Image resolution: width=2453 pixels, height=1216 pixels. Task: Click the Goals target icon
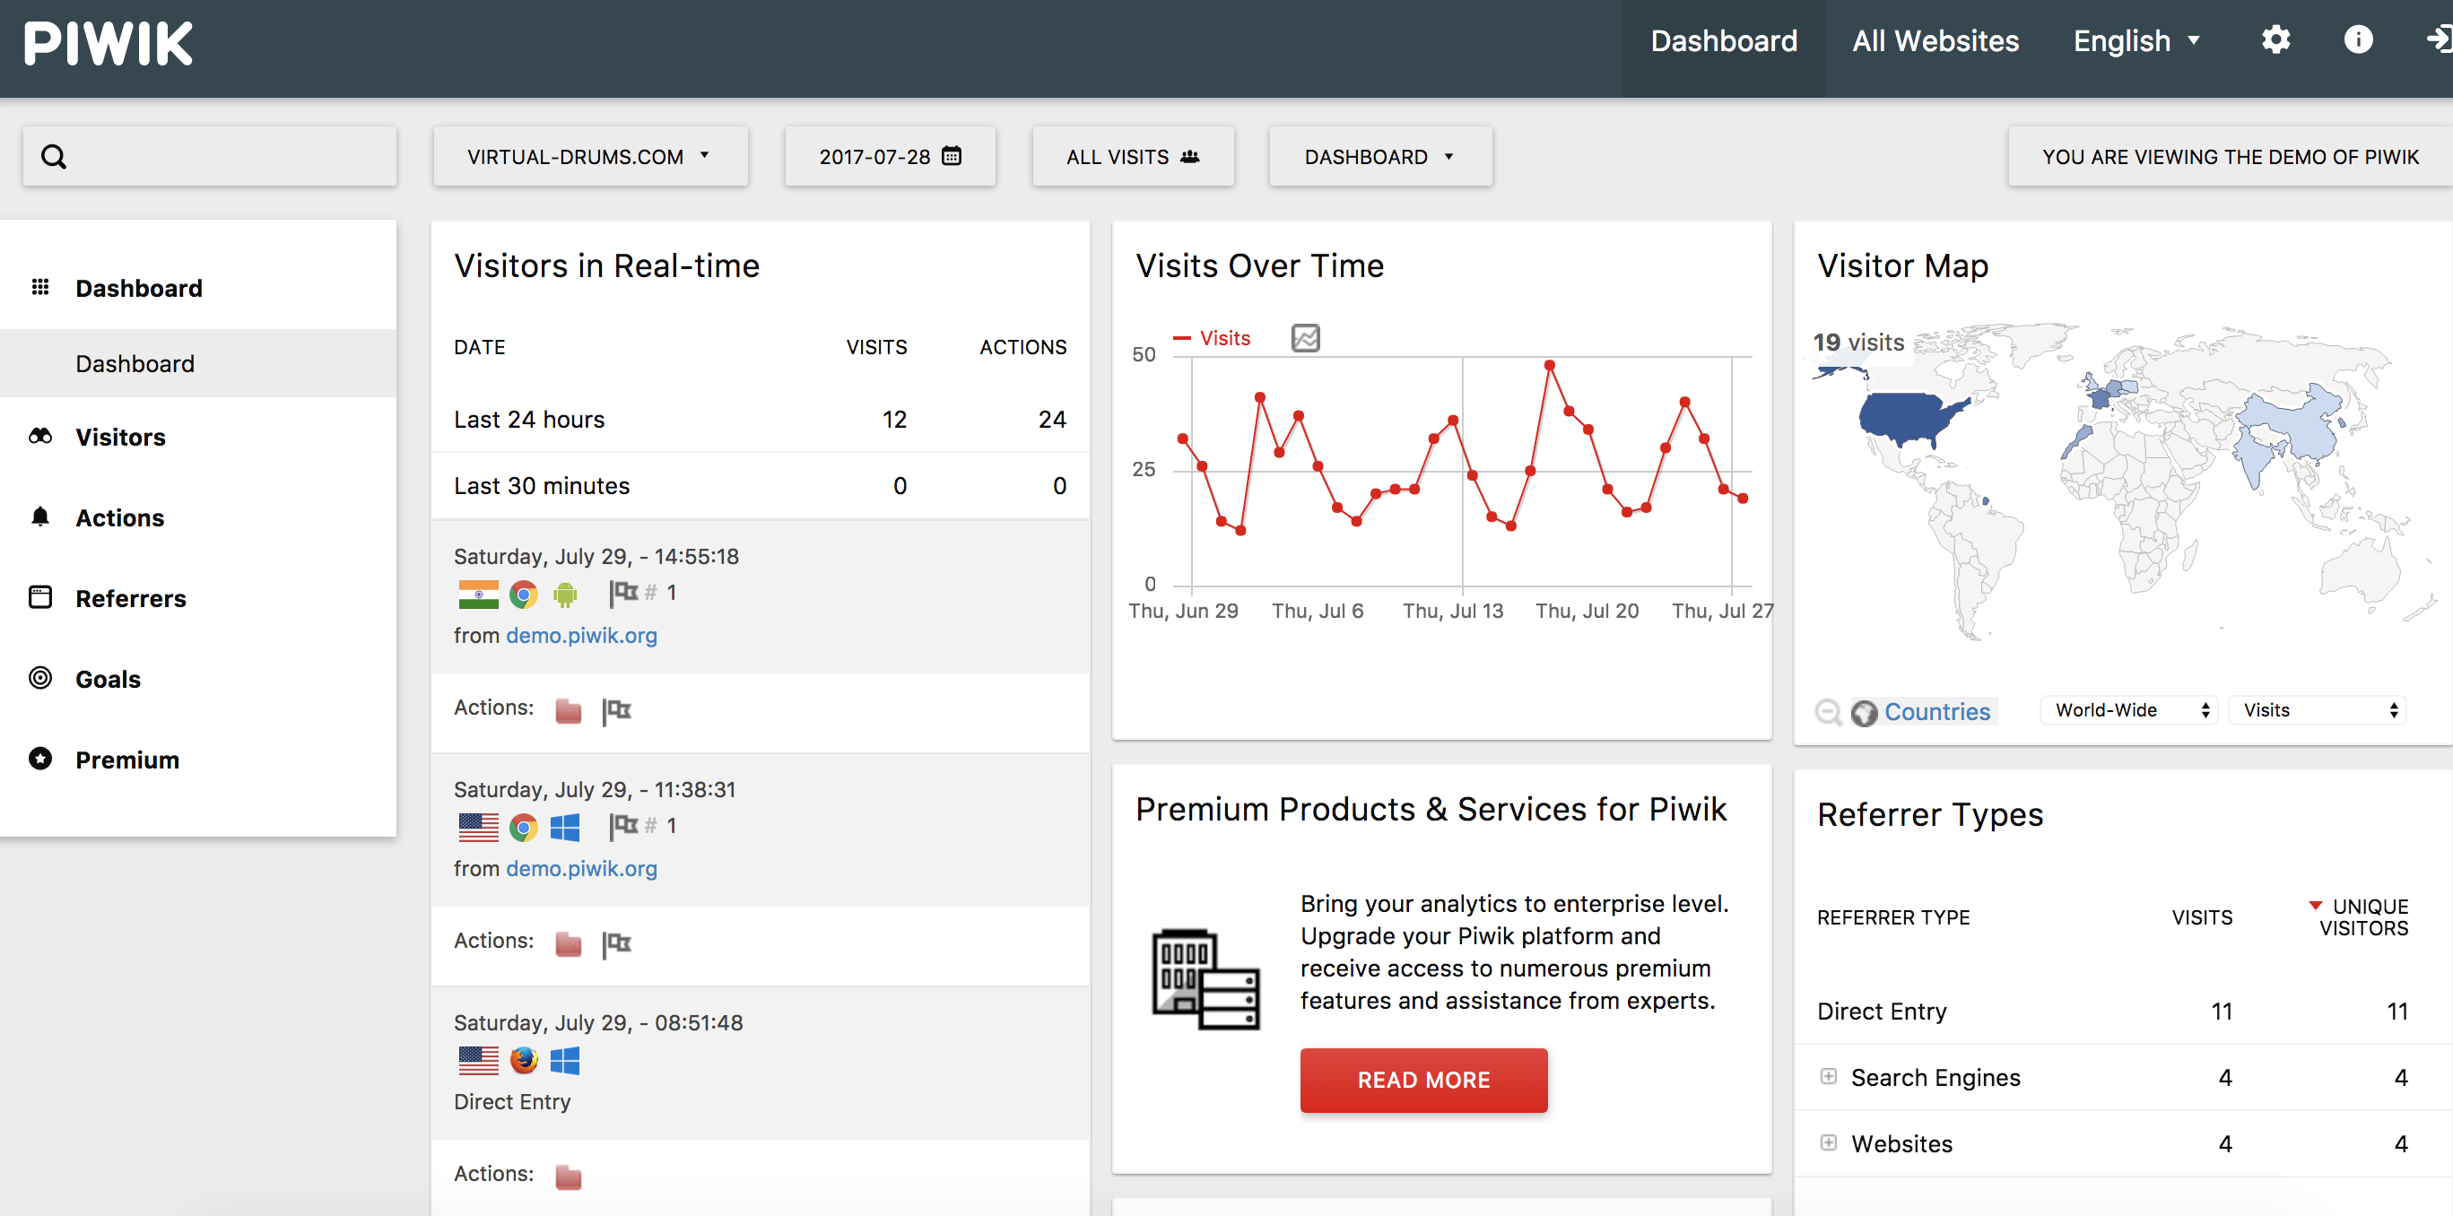(40, 678)
